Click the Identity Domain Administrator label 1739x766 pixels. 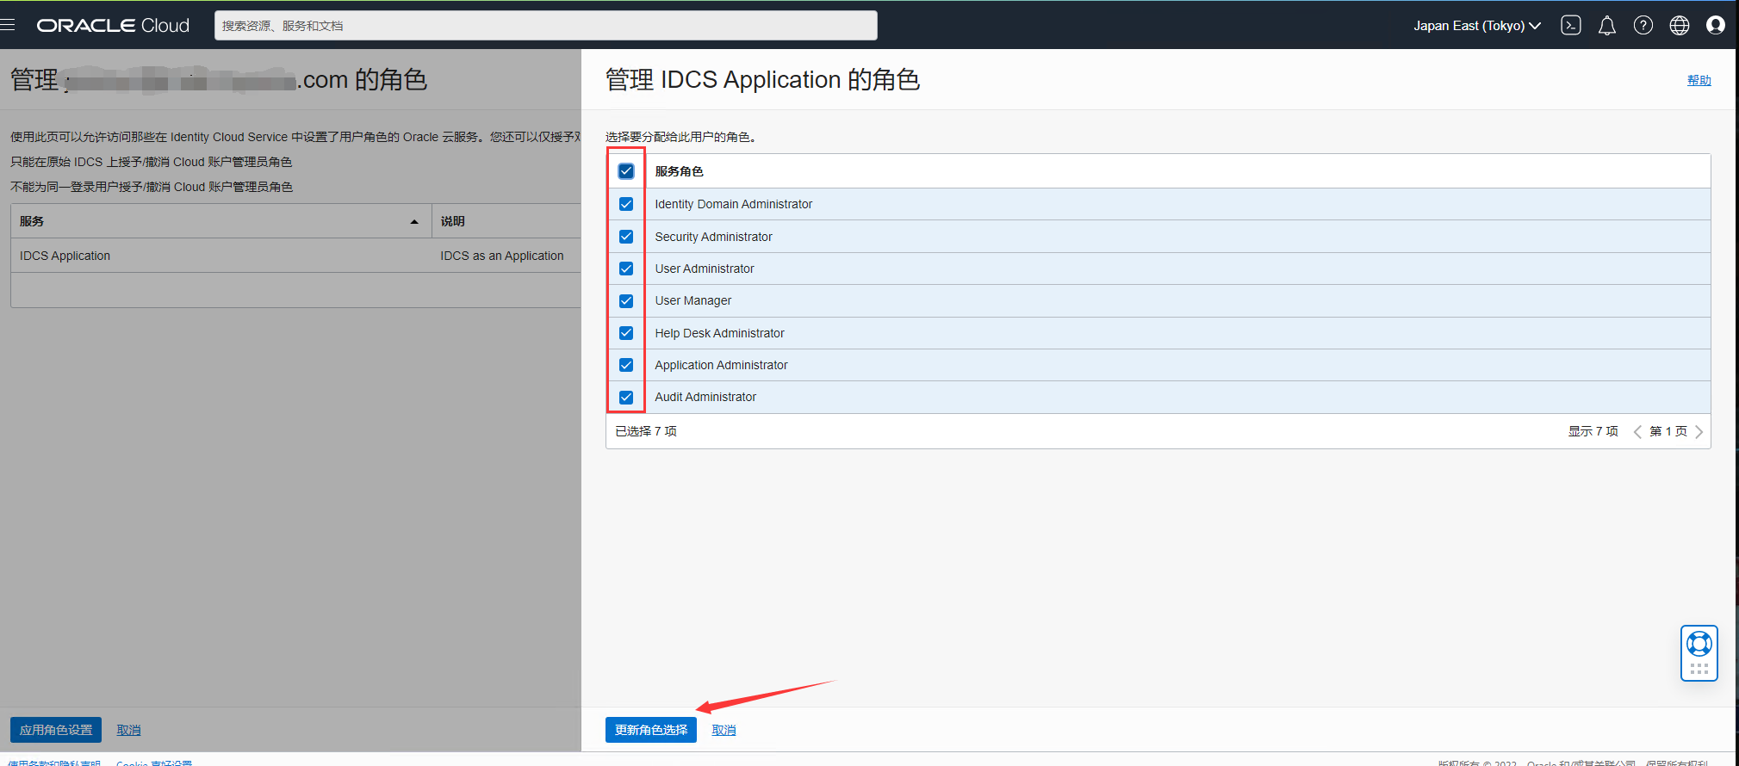[733, 204]
